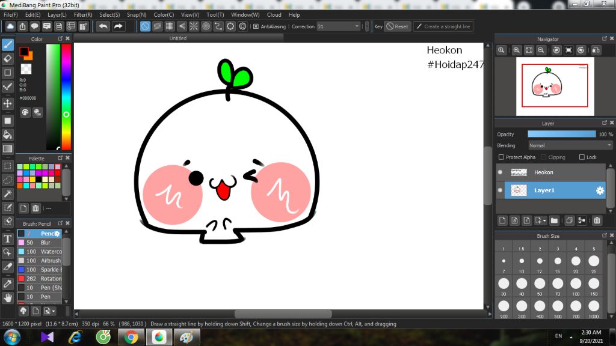Enable the curve snap guide
The height and width of the screenshot is (346, 616).
218,26
